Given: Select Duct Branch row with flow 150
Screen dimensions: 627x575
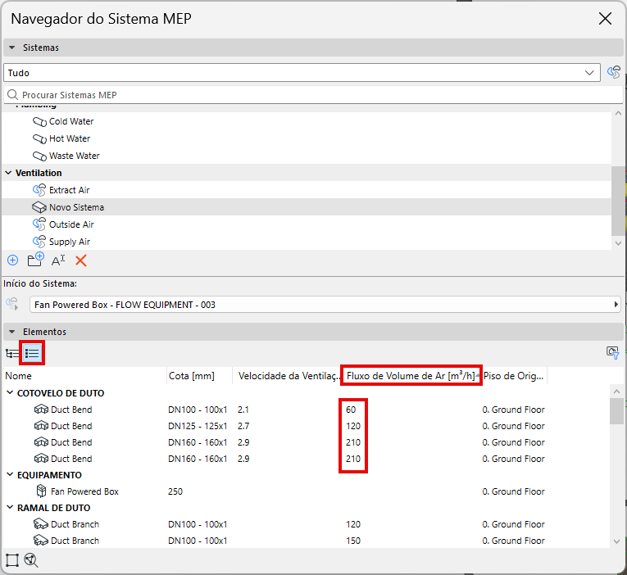Looking at the screenshot, I should point(307,541).
